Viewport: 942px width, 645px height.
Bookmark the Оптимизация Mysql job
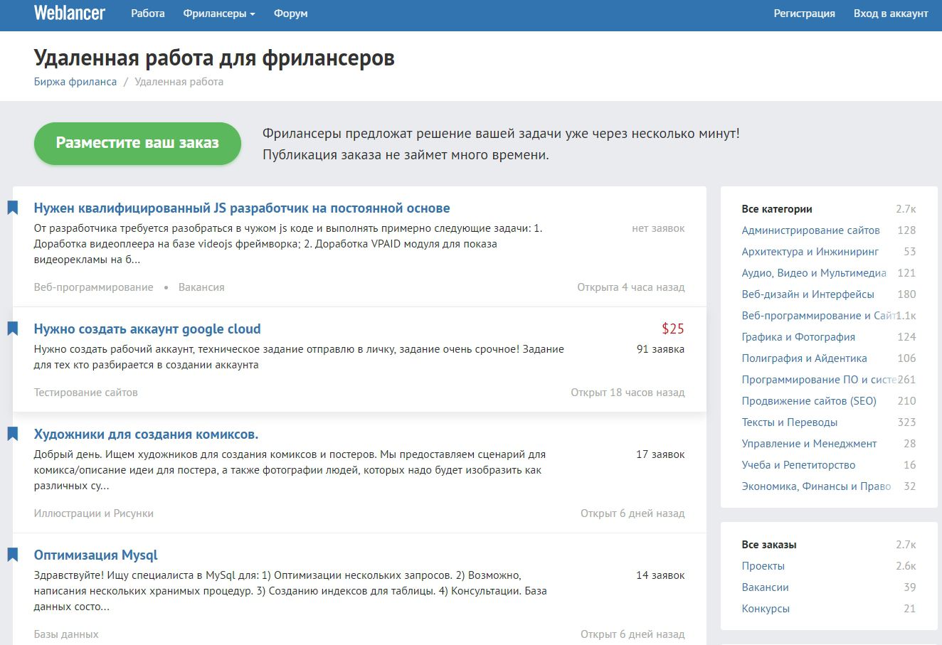click(13, 555)
